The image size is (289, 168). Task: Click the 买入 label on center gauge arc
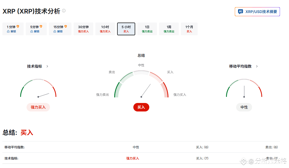click(170, 72)
